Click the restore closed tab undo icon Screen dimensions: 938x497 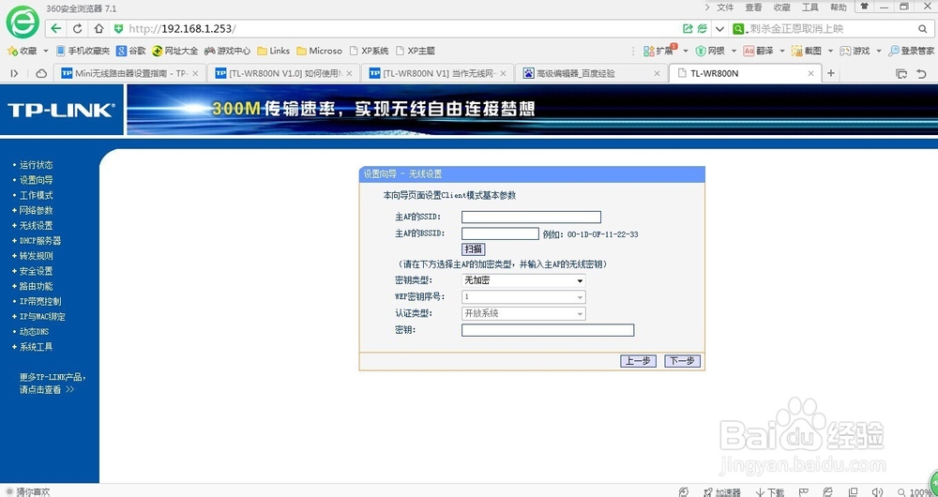(x=922, y=73)
